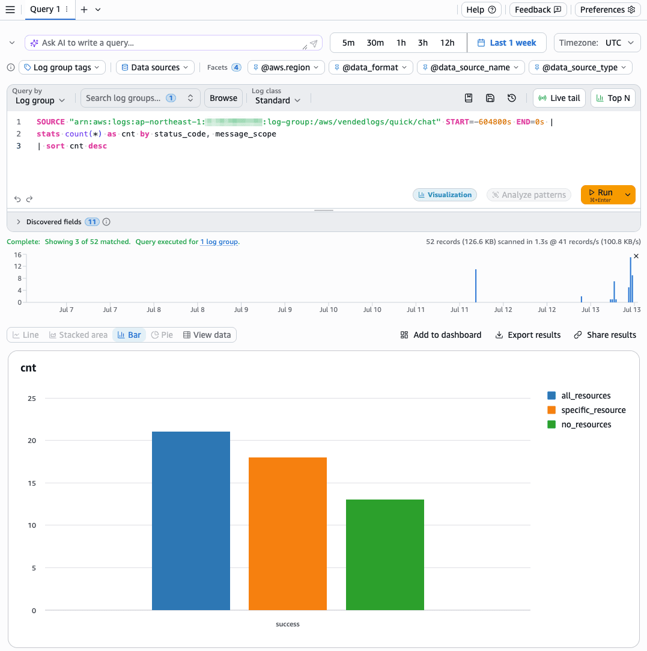The height and width of the screenshot is (651, 647).
Task: Toggle the Visualization button
Action: click(x=445, y=195)
